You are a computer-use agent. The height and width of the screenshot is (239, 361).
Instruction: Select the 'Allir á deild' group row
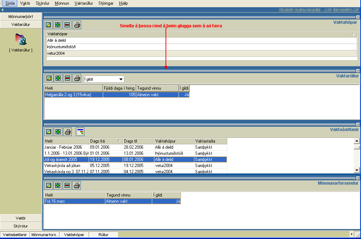click(x=202, y=40)
